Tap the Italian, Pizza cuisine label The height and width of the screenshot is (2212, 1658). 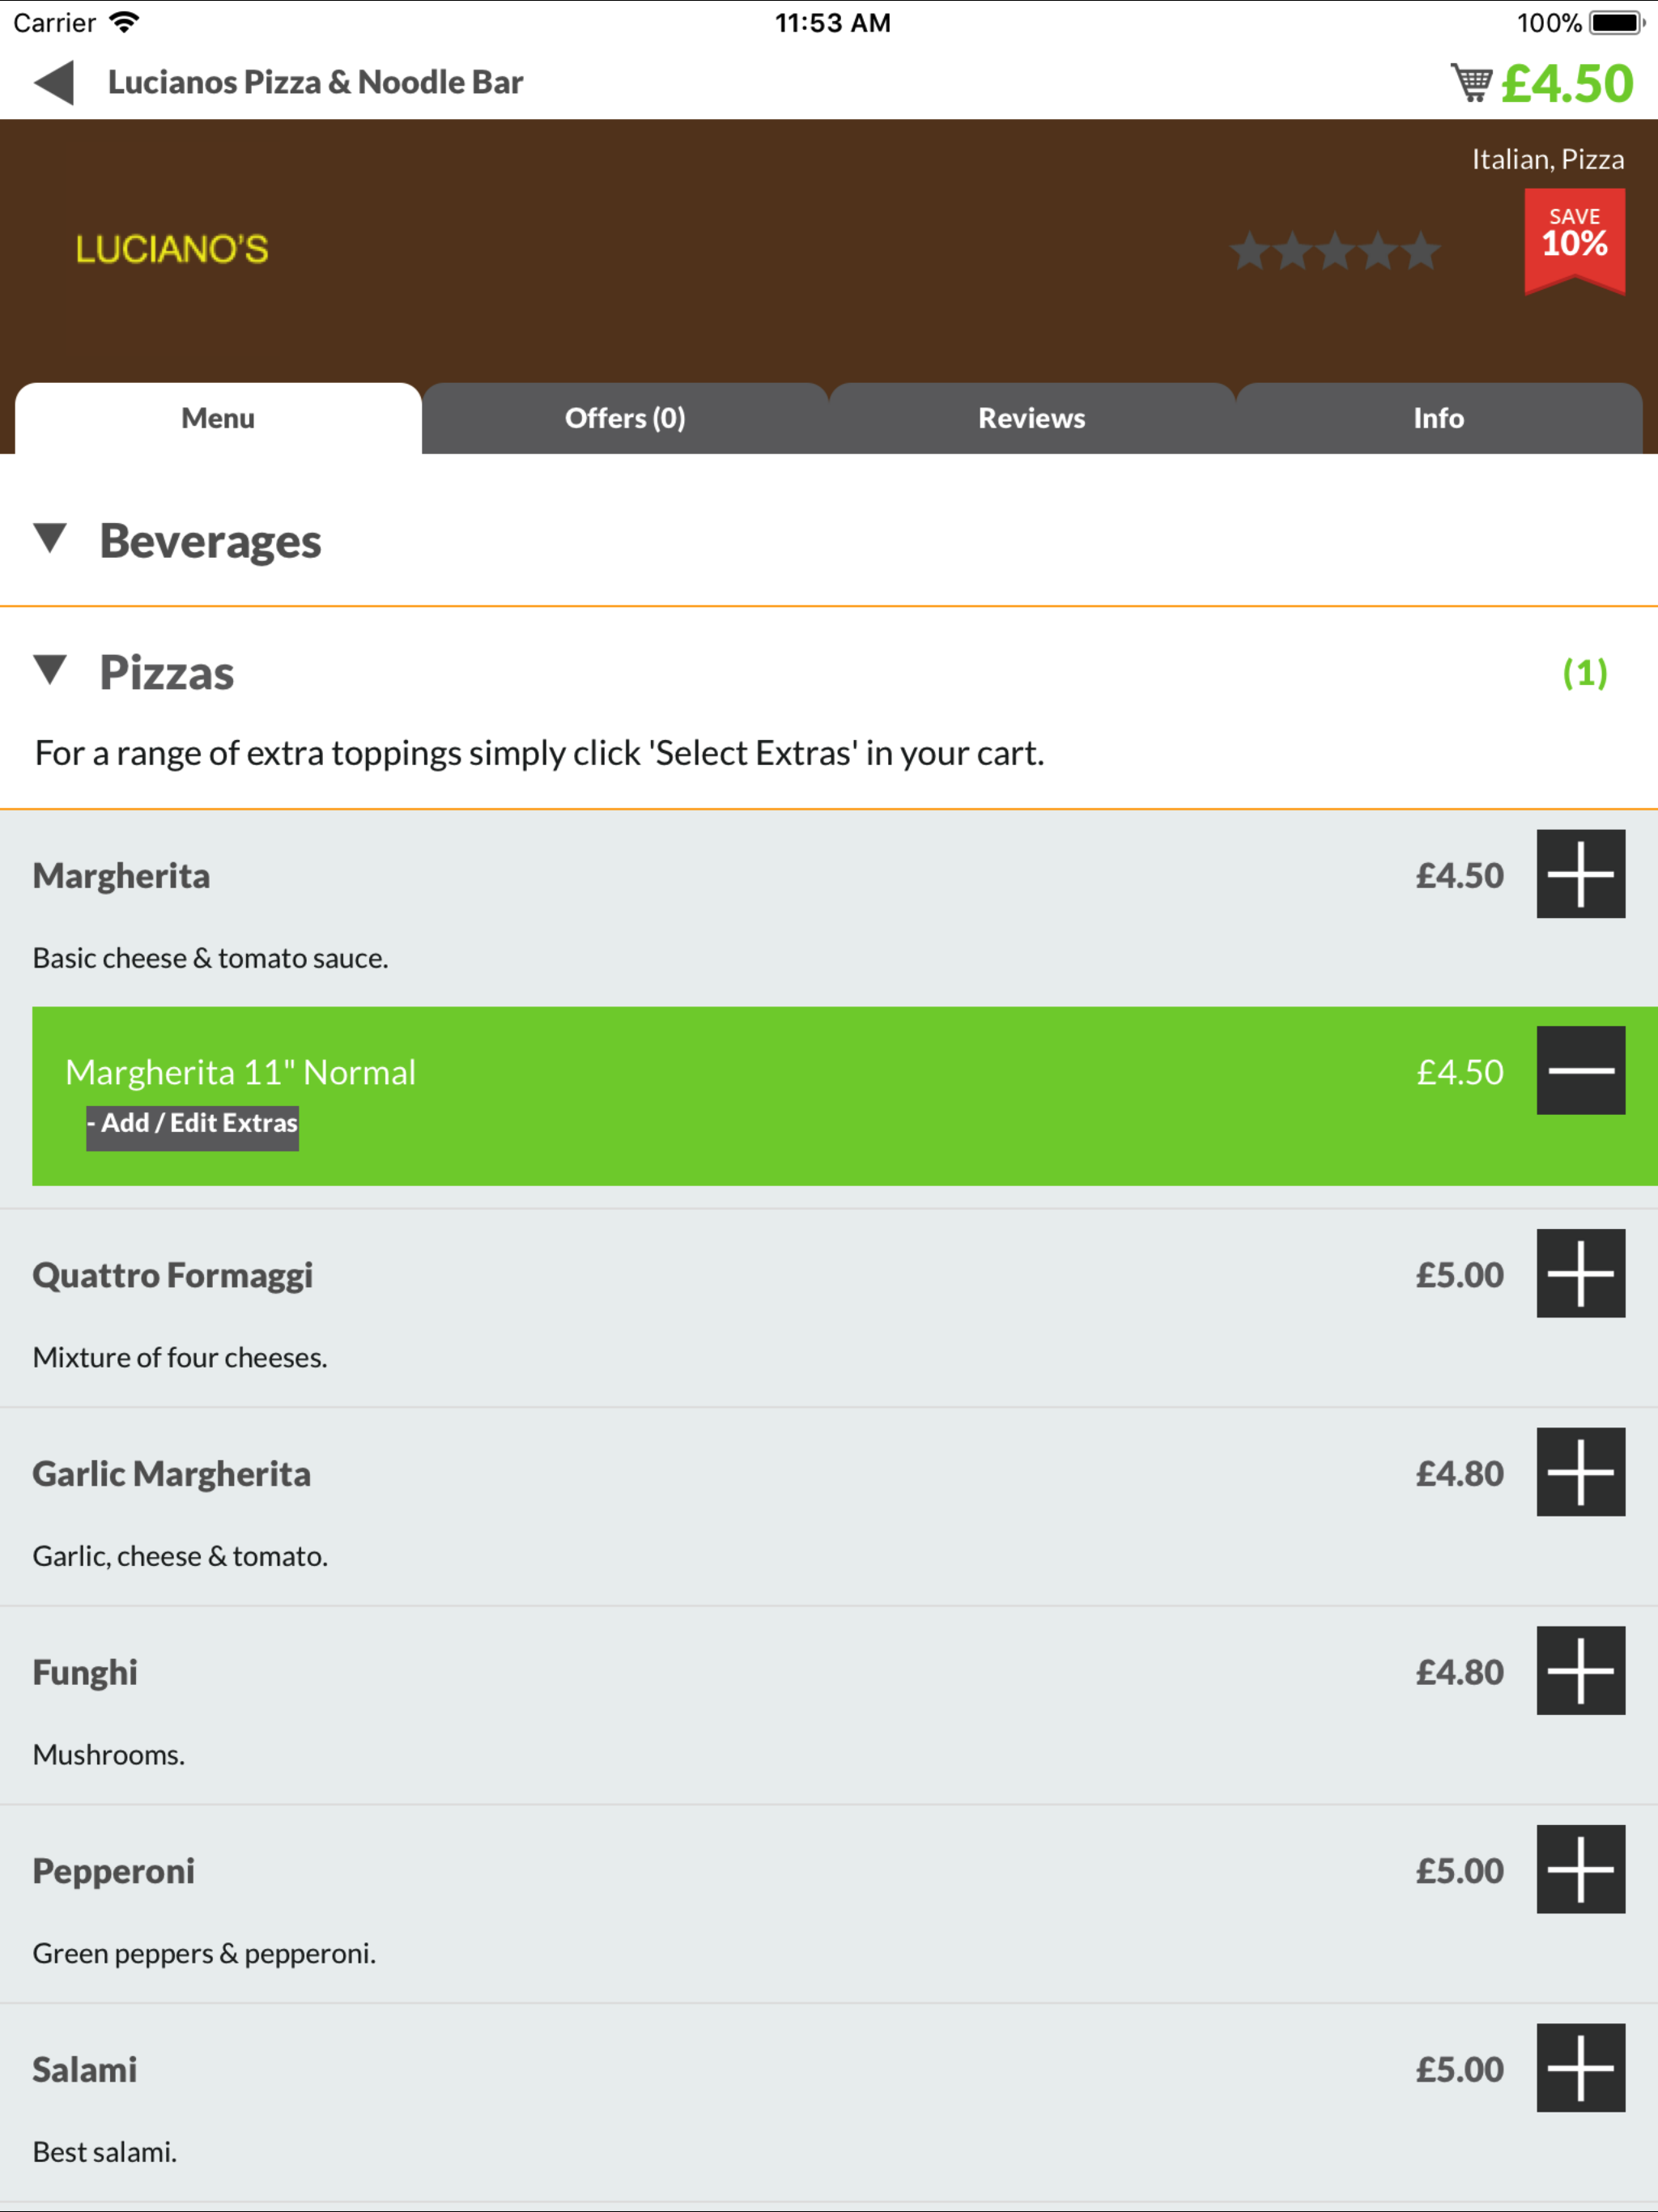coord(1547,160)
